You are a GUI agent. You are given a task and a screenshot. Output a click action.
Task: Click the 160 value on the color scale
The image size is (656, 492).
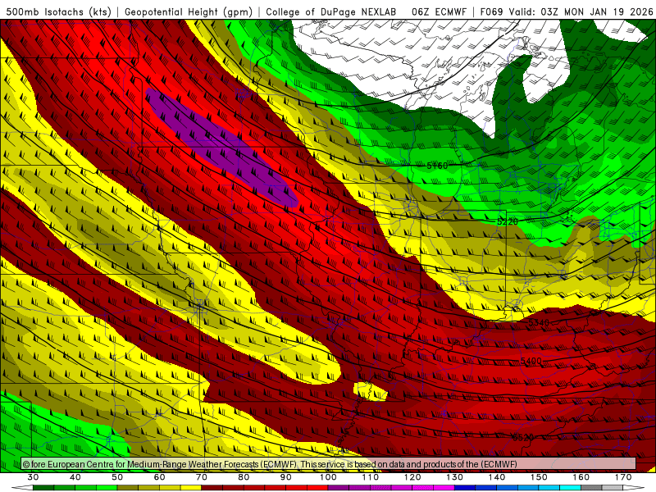(x=581, y=477)
